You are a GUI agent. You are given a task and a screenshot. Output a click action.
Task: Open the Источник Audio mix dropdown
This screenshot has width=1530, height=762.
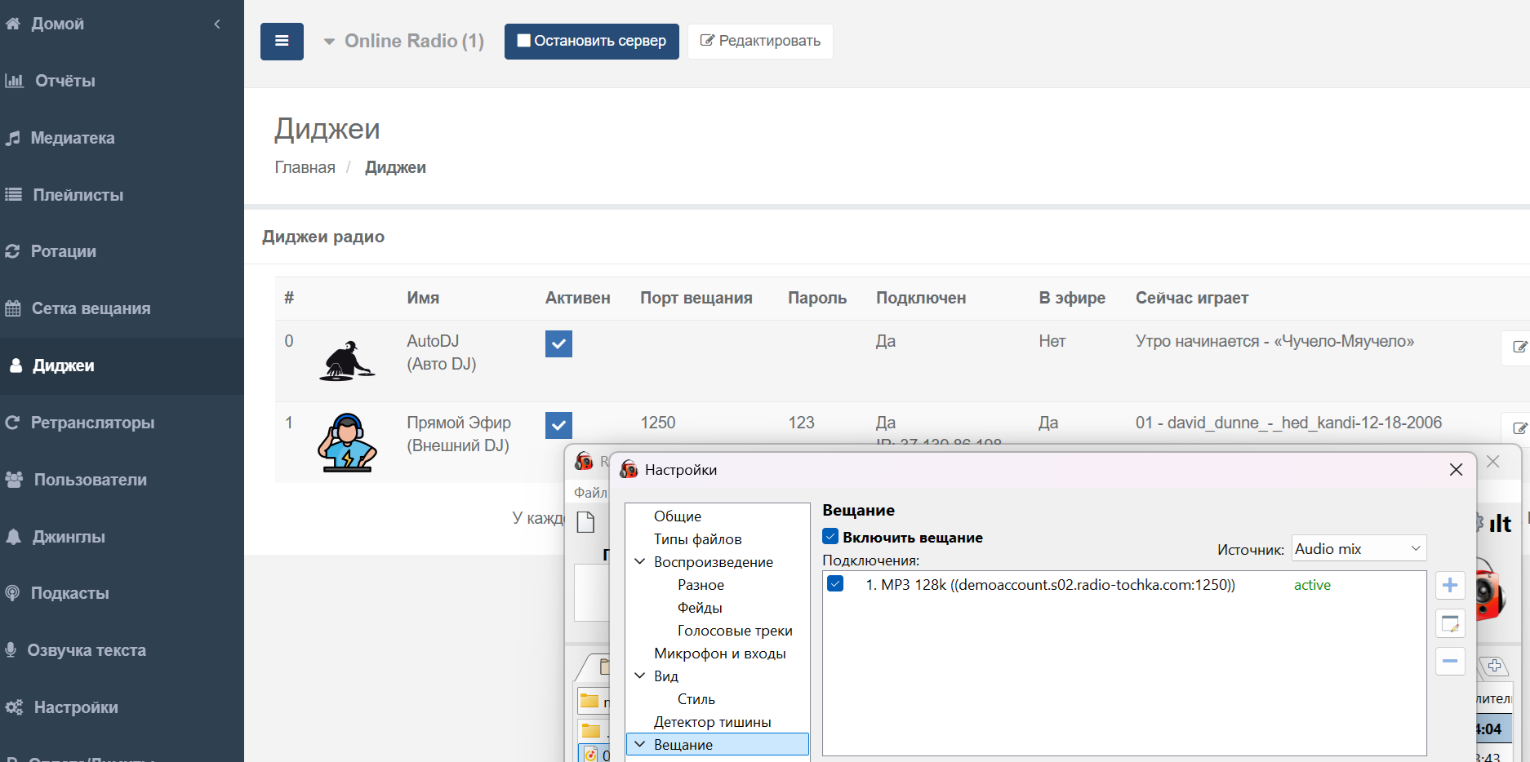[x=1359, y=549]
